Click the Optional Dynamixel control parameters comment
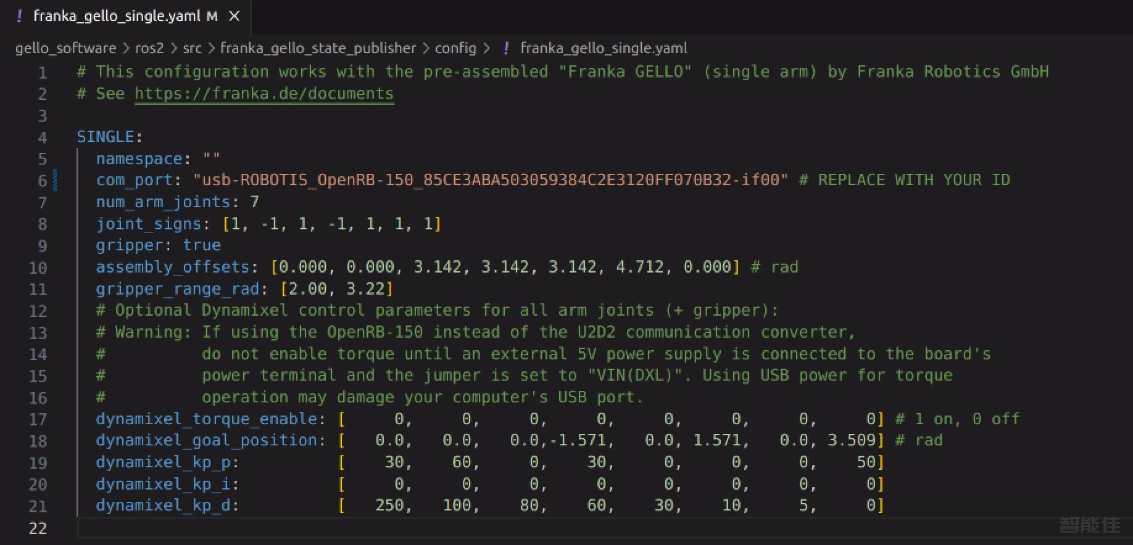Image resolution: width=1133 pixels, height=545 pixels. click(x=438, y=310)
